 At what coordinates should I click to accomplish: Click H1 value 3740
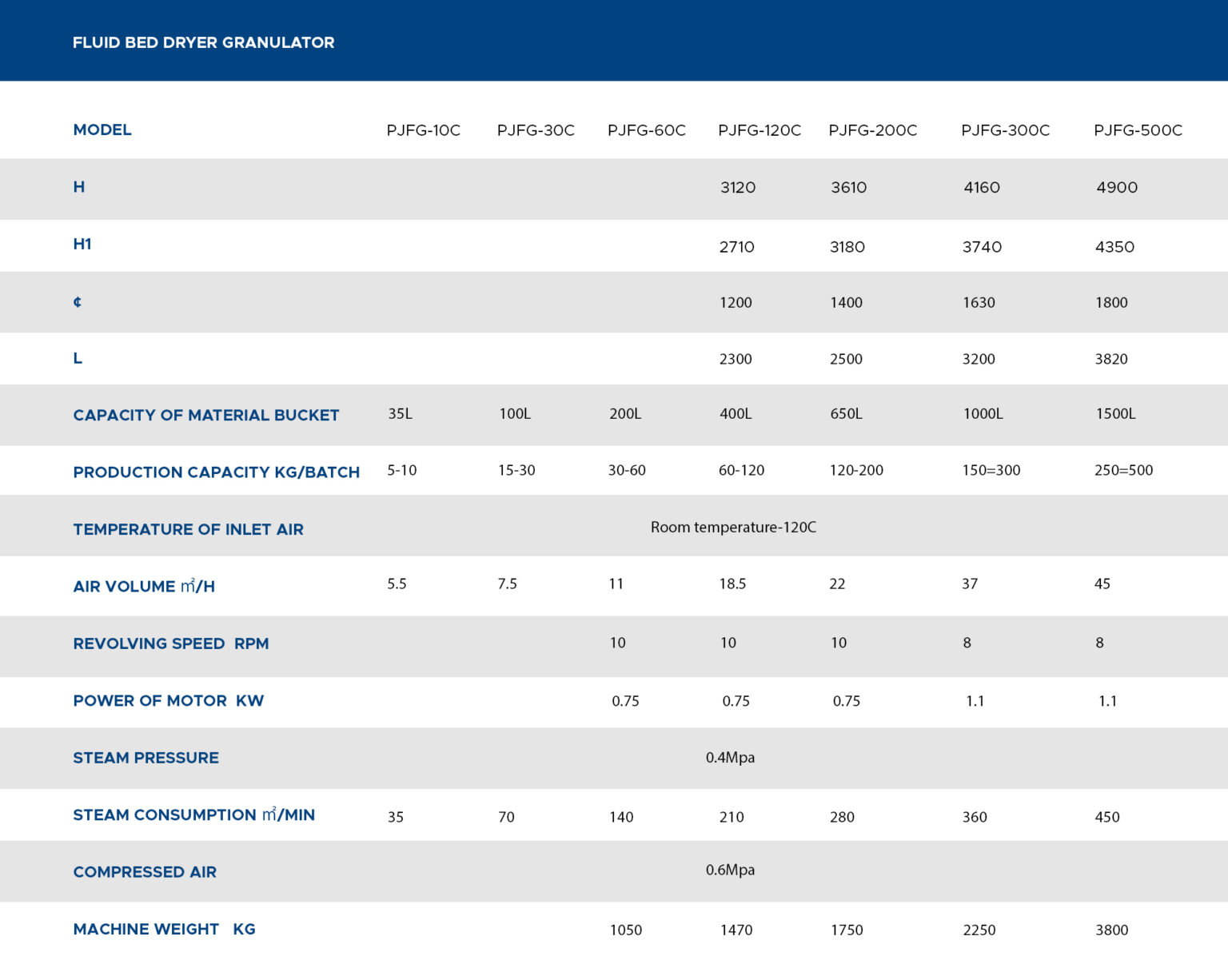[983, 247]
